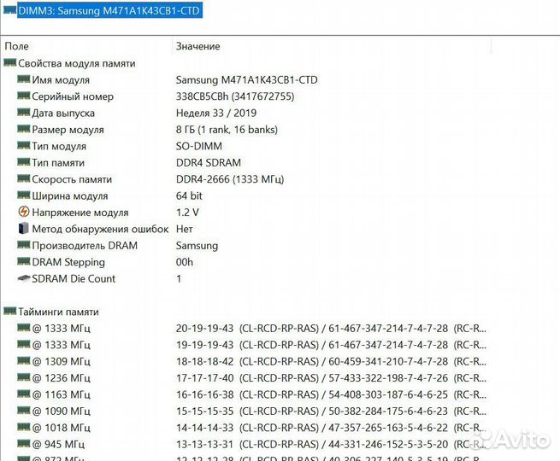The height and width of the screenshot is (461, 560).
Task: Select the 'Скорость памяти' field label
Action: click(72, 179)
